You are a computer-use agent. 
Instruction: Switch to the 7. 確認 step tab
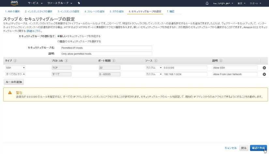[170, 11]
